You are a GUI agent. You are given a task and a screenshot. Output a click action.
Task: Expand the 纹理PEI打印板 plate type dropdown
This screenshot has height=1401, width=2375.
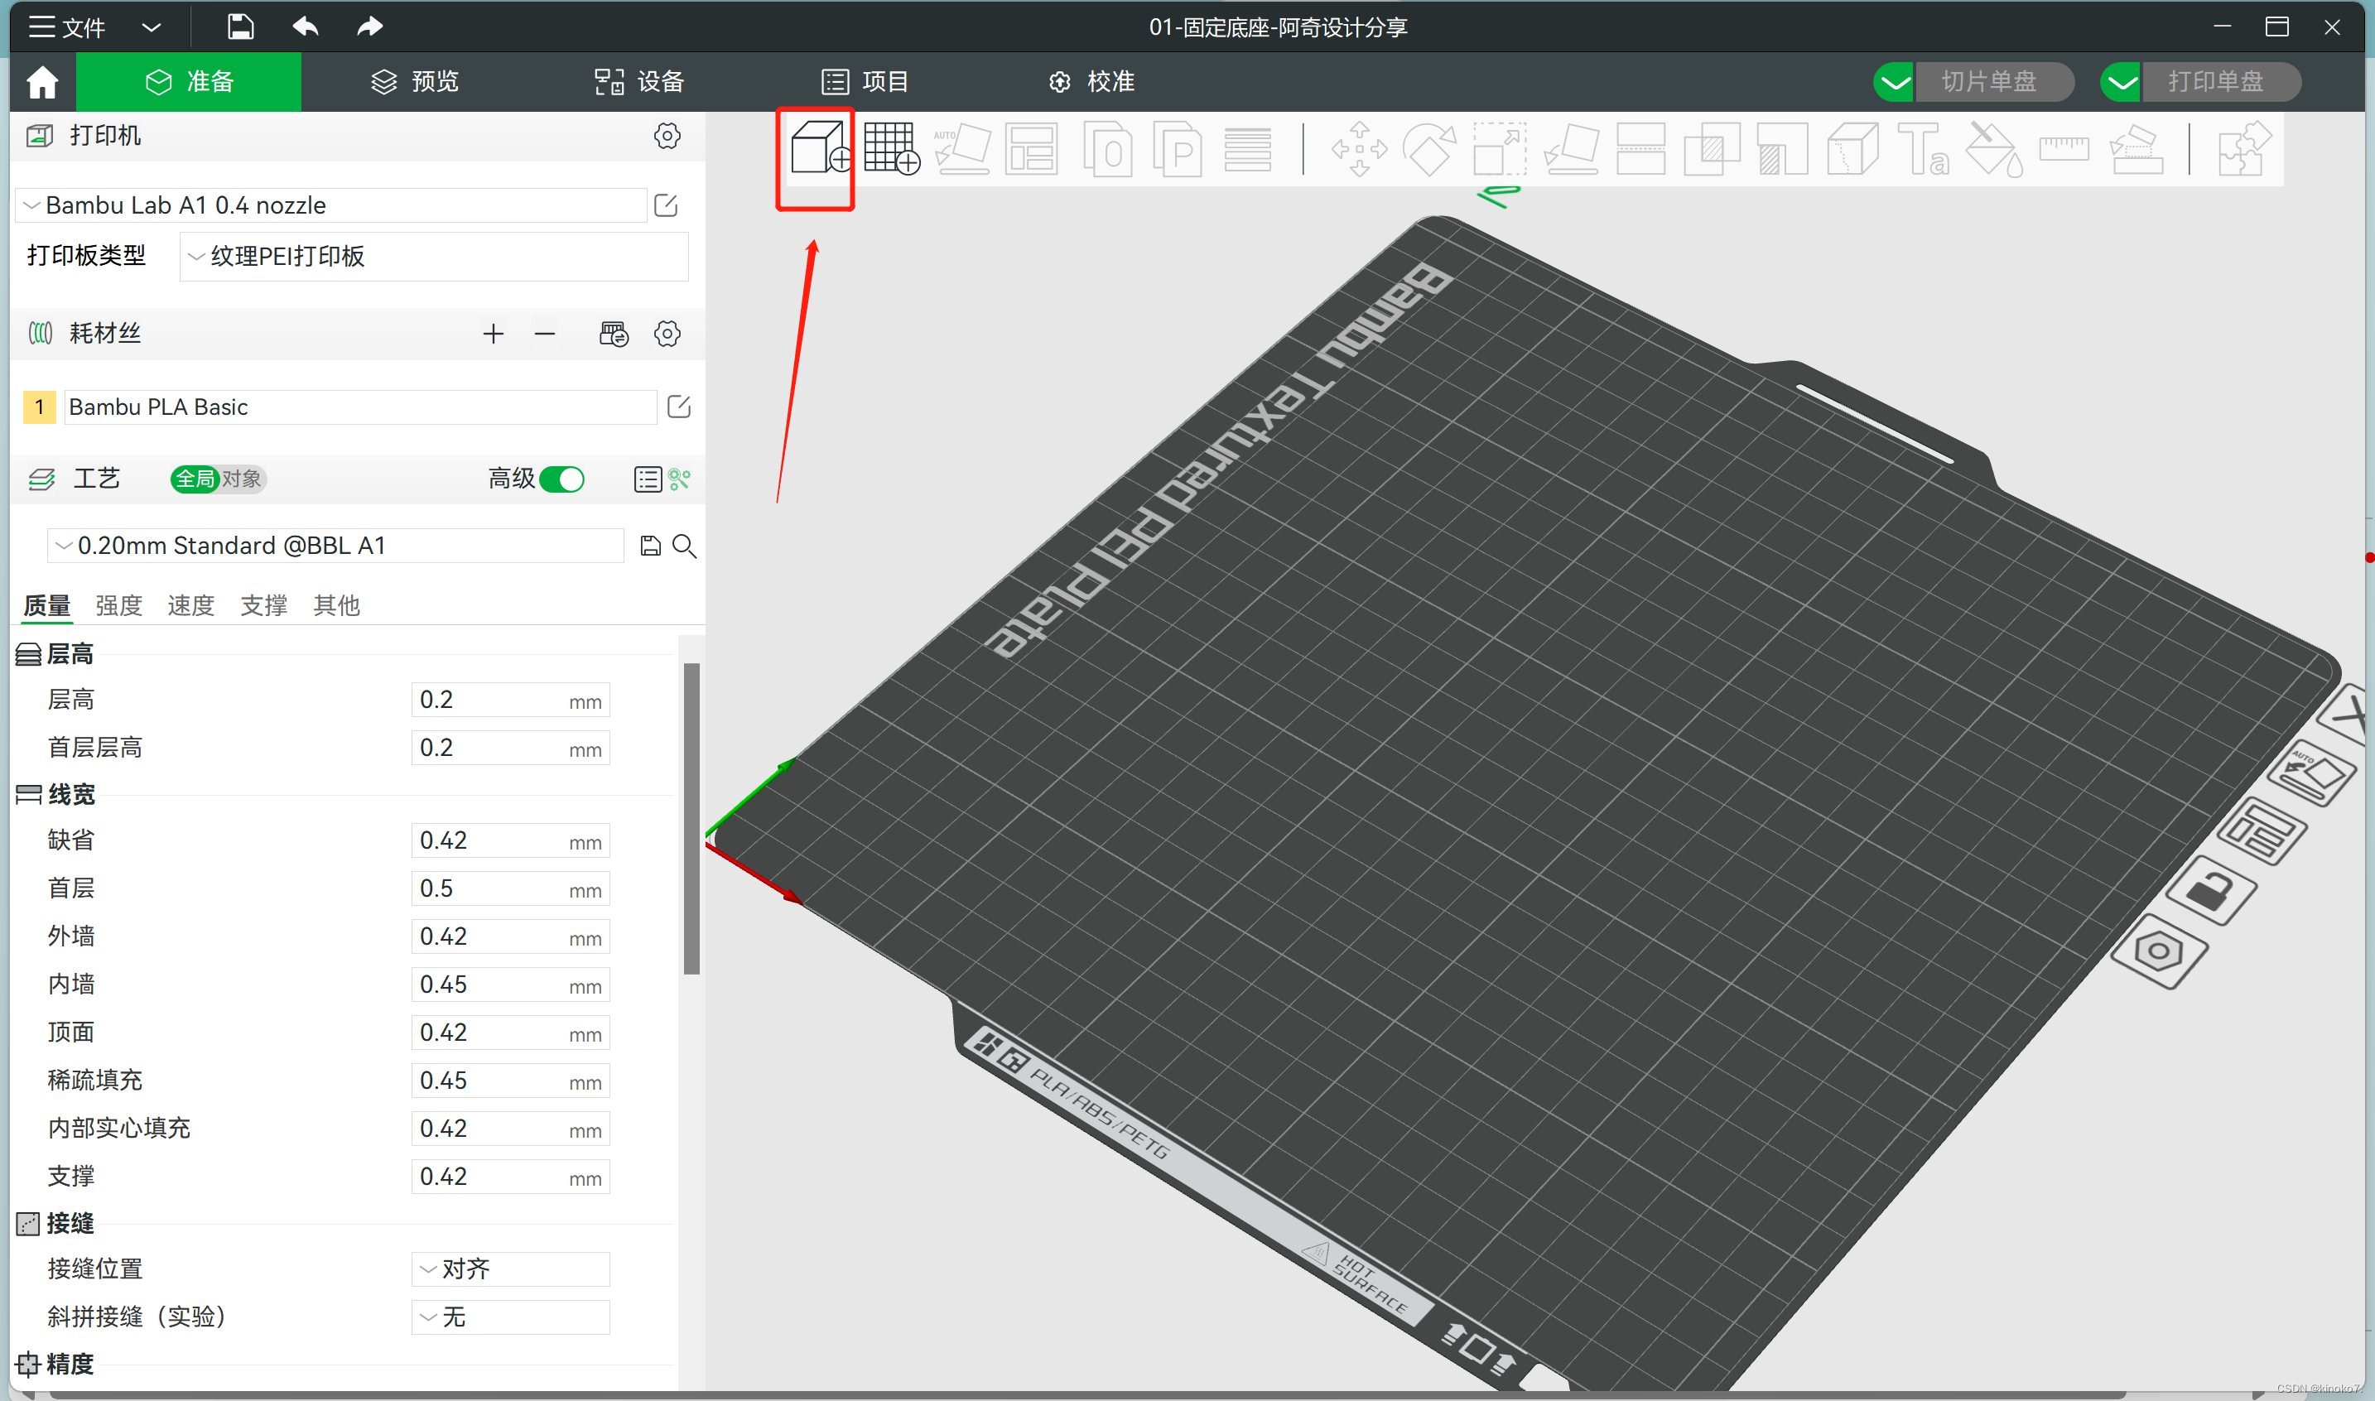(433, 257)
